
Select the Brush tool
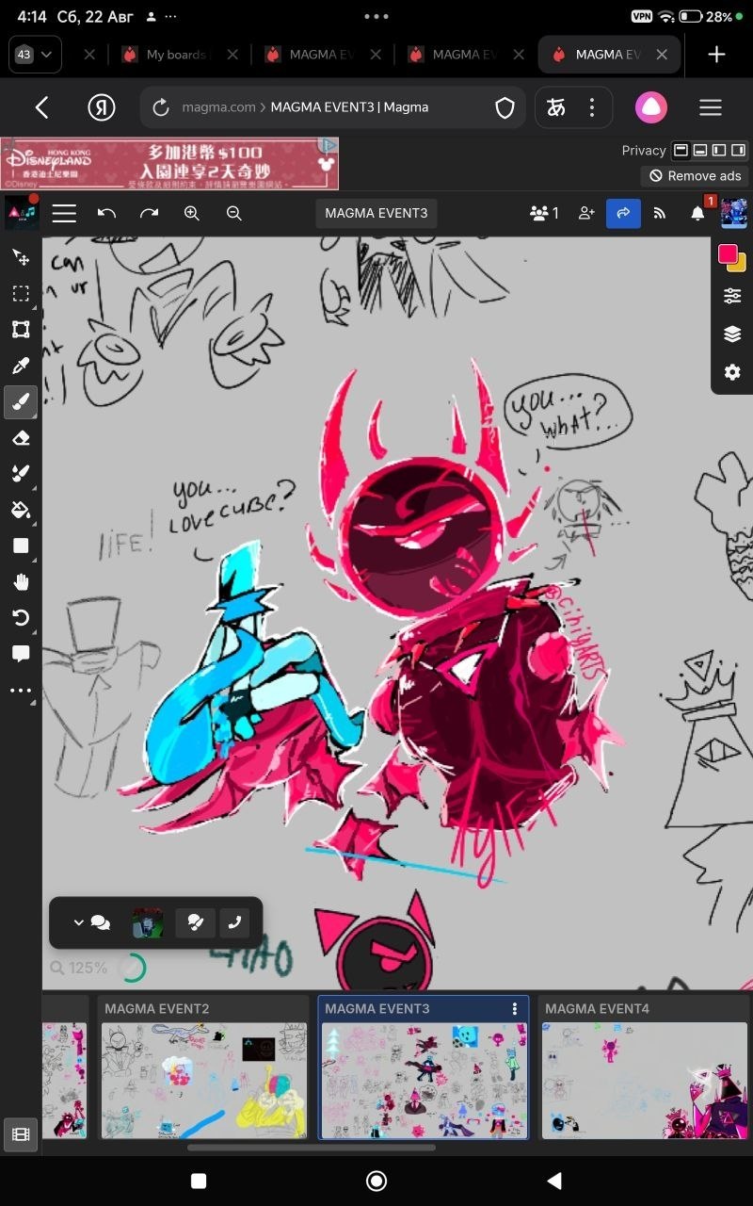pyautogui.click(x=21, y=402)
